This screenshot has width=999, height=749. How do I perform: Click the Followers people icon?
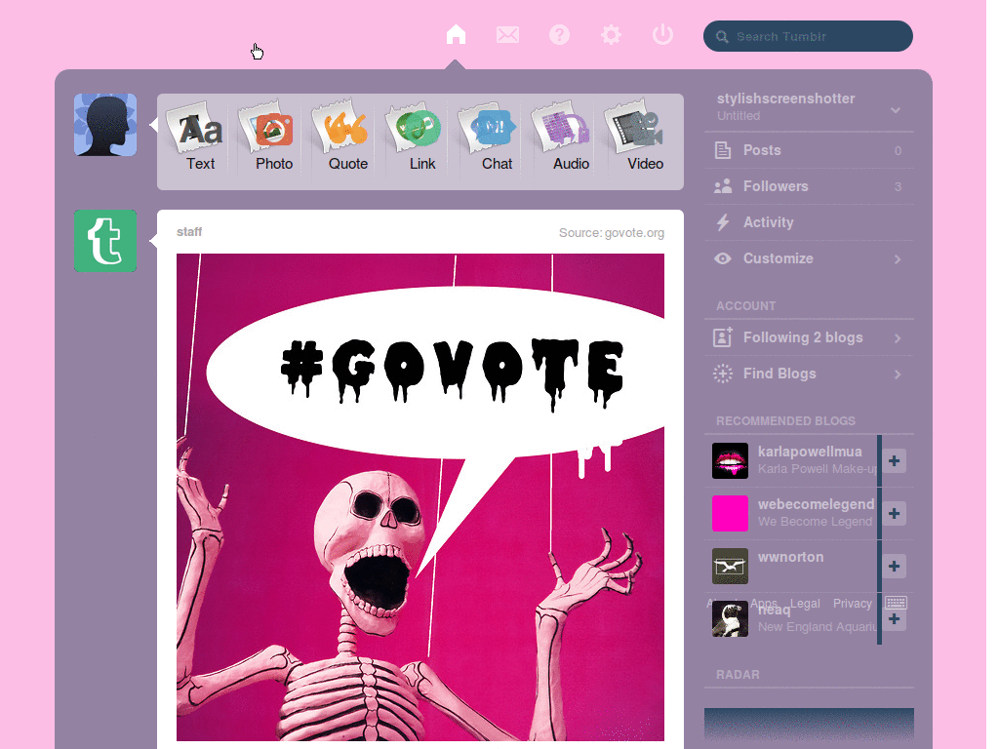point(723,186)
